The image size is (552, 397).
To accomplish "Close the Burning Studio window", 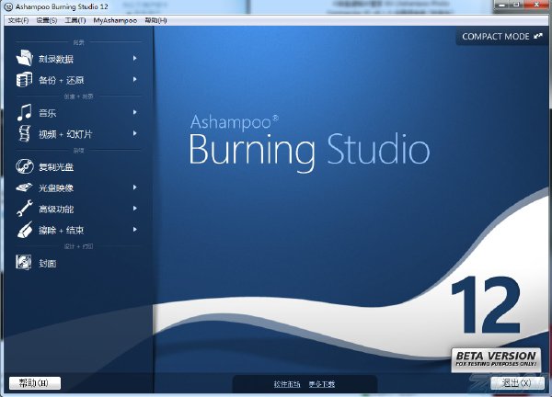I will point(537,5).
